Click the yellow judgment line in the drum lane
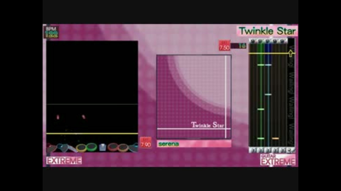 (92, 134)
